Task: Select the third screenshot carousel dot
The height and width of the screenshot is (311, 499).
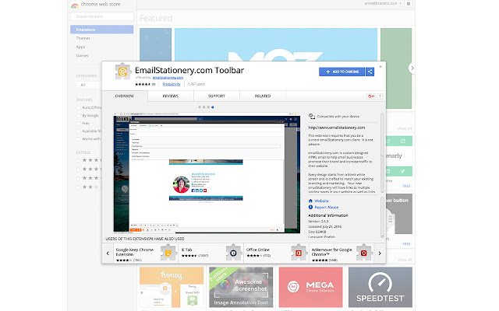Action: 208,107
